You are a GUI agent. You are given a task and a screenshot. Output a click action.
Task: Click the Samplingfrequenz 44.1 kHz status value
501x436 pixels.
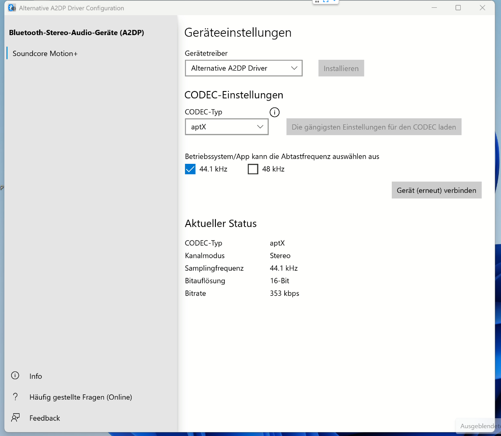[x=283, y=268]
